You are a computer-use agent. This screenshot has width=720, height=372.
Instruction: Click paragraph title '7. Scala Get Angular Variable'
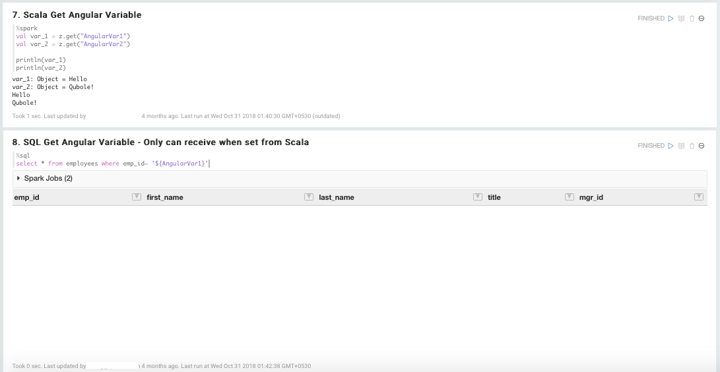point(77,15)
